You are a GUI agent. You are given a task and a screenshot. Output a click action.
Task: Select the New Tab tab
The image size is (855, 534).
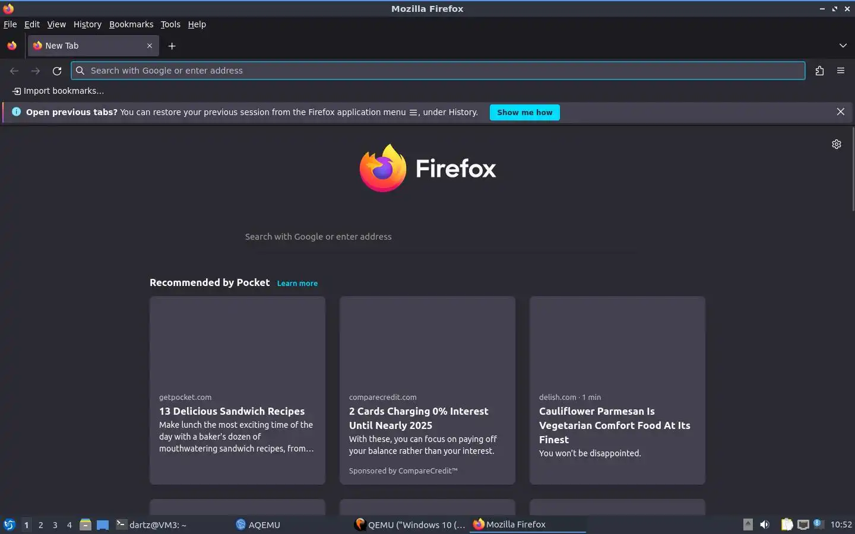coord(93,46)
